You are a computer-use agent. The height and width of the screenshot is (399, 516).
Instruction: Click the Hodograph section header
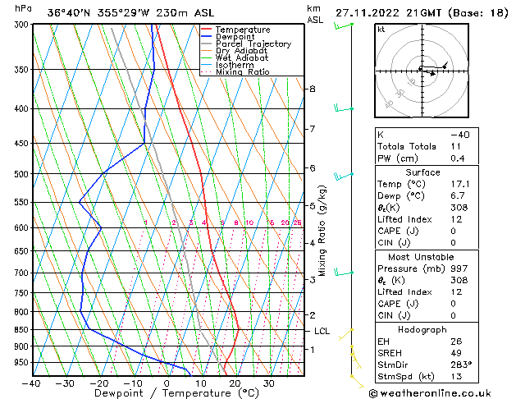point(422,330)
